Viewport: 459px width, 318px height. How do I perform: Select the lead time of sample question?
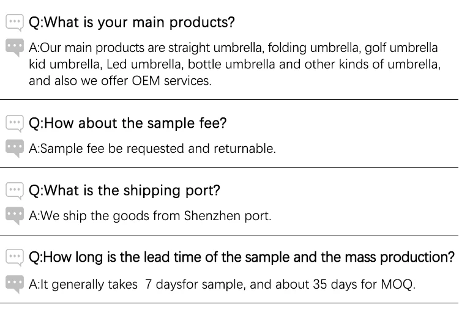[242, 257]
